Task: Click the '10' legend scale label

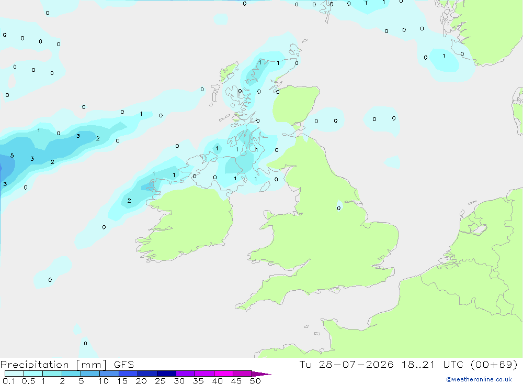Action: 104,381
